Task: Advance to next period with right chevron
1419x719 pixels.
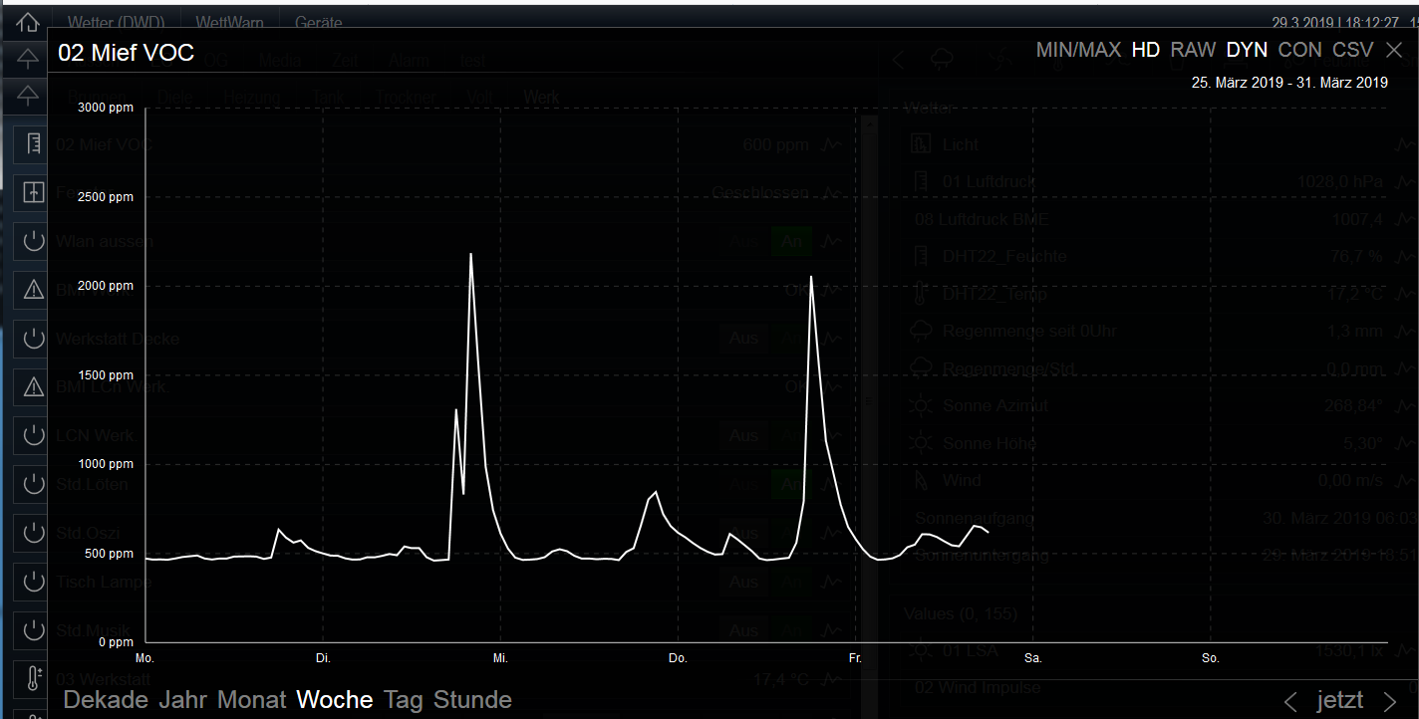Action: pos(1390,701)
